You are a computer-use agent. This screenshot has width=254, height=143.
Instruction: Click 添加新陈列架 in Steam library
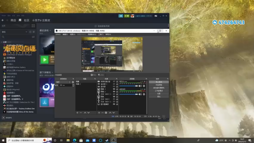102,26
